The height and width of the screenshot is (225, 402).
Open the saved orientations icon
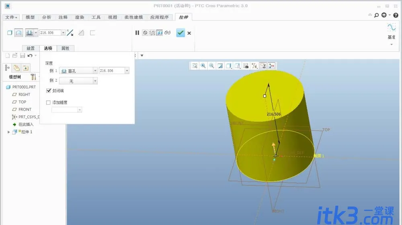(238, 66)
